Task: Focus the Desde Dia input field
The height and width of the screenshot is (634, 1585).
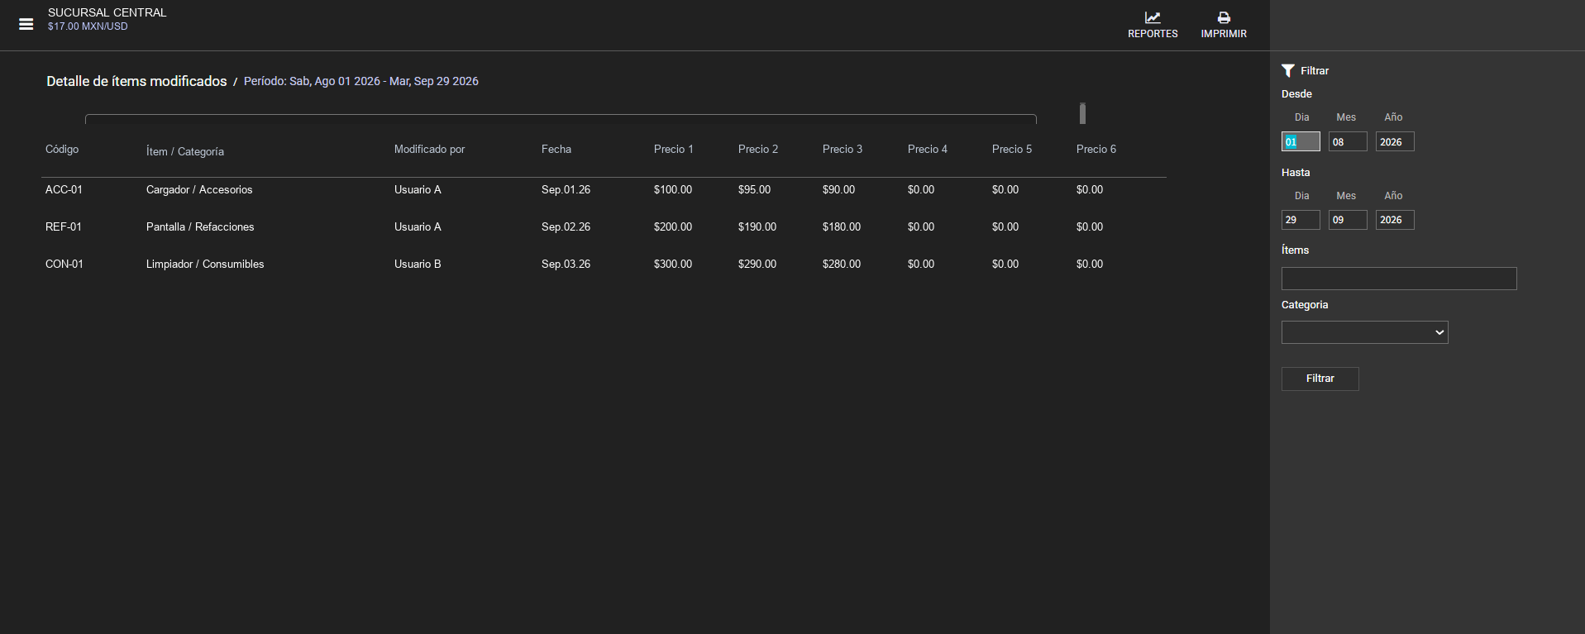Action: pos(1301,141)
